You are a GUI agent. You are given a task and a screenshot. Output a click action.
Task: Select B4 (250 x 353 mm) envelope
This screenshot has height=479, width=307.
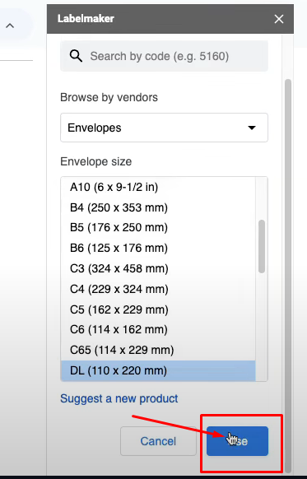158,207
